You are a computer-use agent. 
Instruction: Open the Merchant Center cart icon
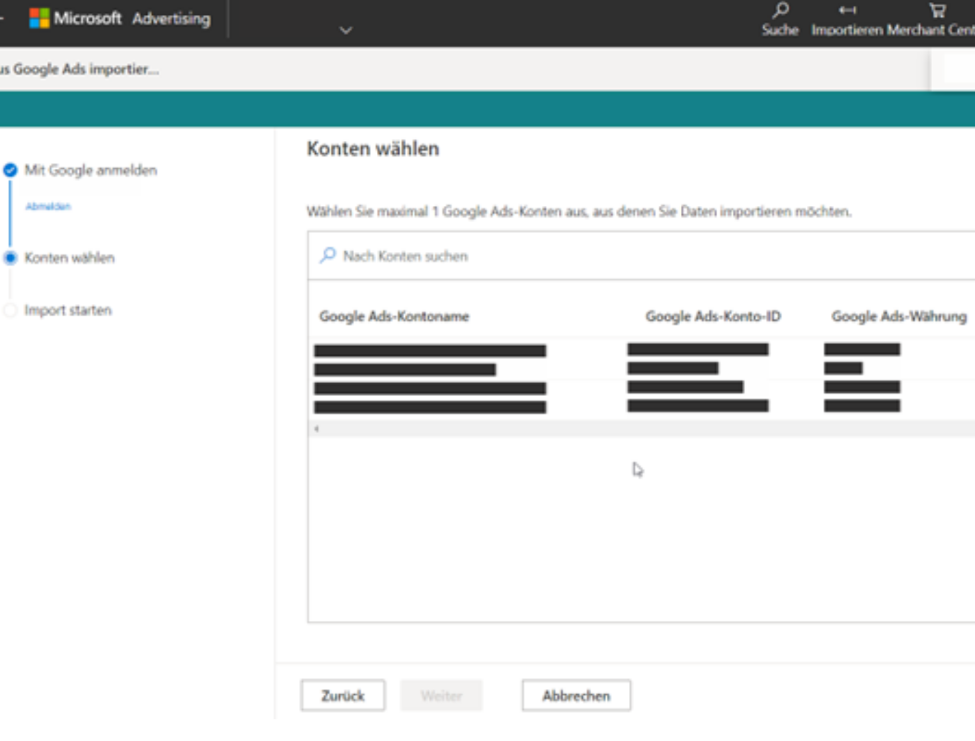tap(937, 10)
